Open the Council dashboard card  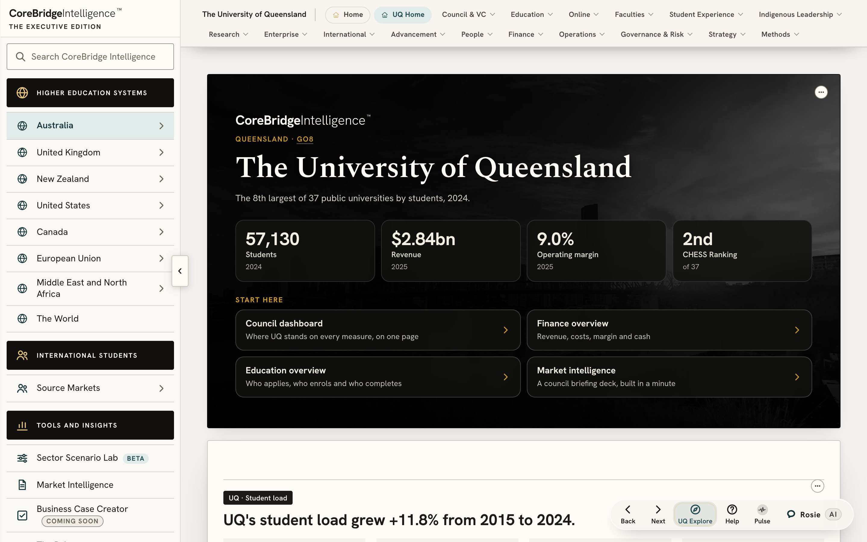(378, 330)
